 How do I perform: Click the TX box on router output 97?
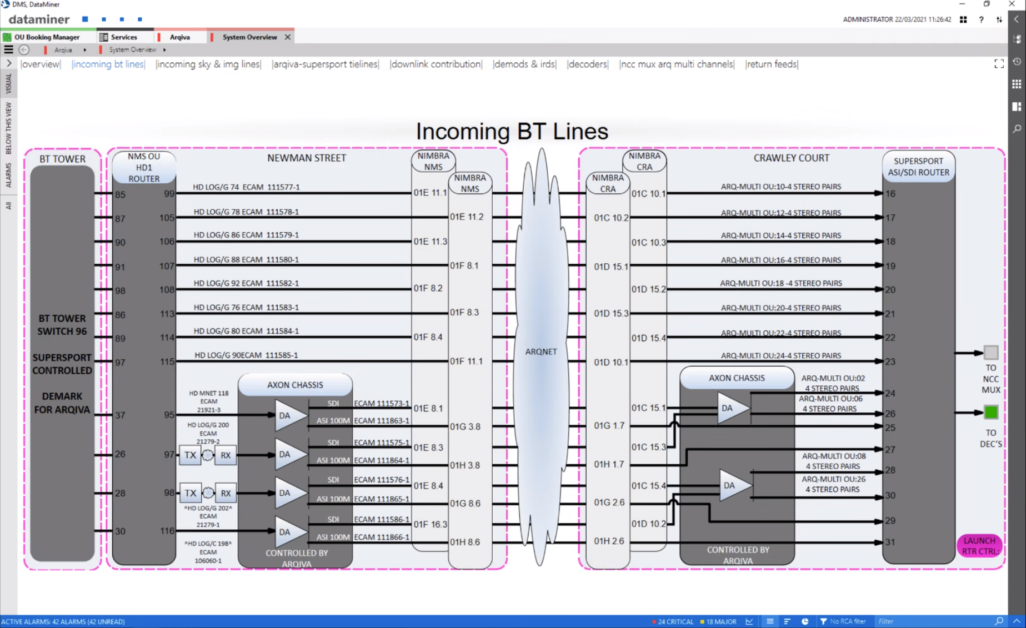pyautogui.click(x=190, y=455)
